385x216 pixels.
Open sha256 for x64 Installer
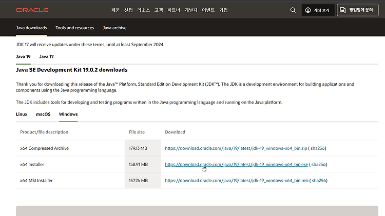[318, 165]
